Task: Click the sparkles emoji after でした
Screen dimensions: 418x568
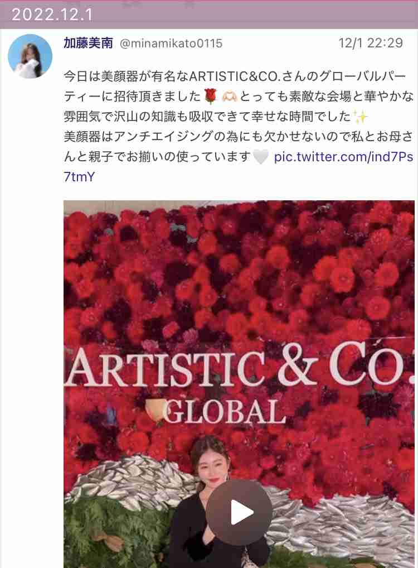Action: pyautogui.click(x=360, y=117)
